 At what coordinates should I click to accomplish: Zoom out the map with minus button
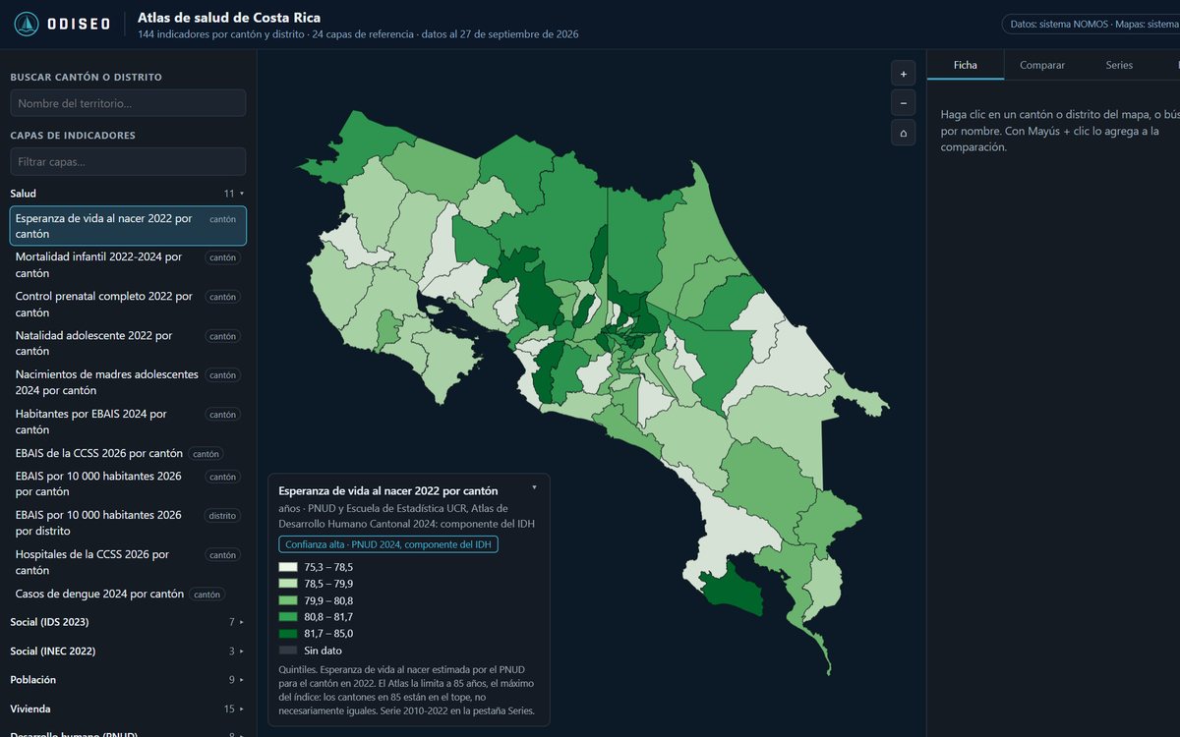coord(904,103)
